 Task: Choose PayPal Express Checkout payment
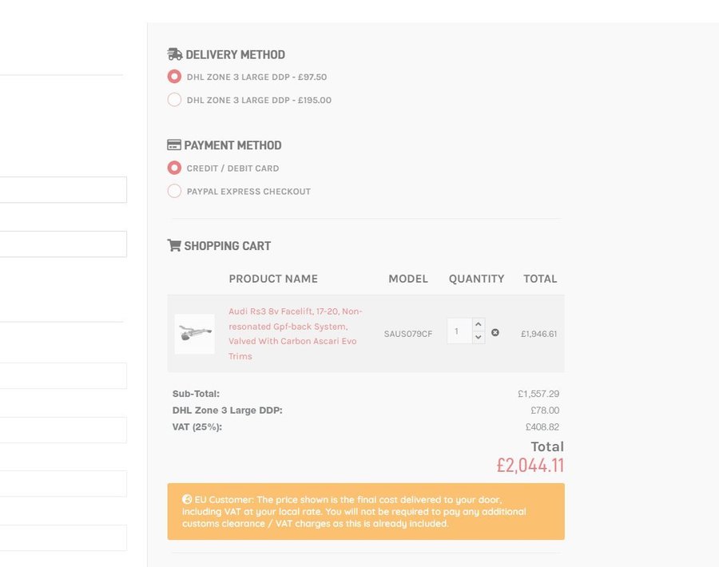coord(174,191)
